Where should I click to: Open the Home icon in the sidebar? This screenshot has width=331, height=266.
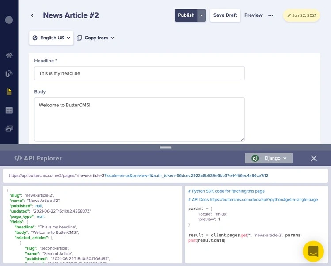(9, 55)
